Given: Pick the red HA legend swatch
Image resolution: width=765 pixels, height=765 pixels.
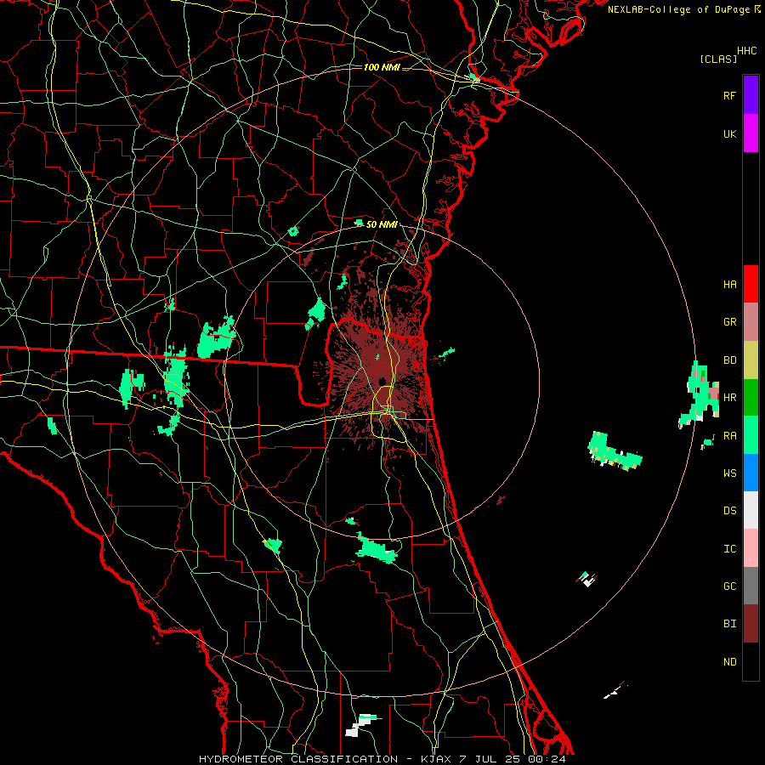Looking at the screenshot, I should (751, 284).
